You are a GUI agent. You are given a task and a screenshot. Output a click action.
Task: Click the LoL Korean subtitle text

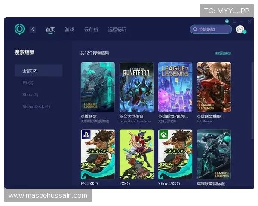[x=205, y=121]
